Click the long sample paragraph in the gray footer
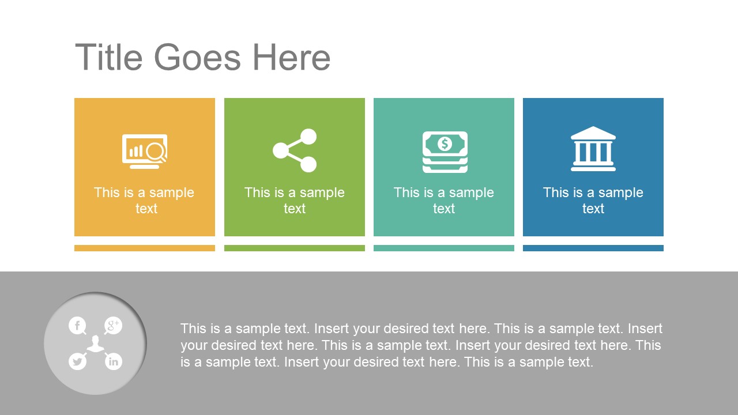 coord(421,345)
